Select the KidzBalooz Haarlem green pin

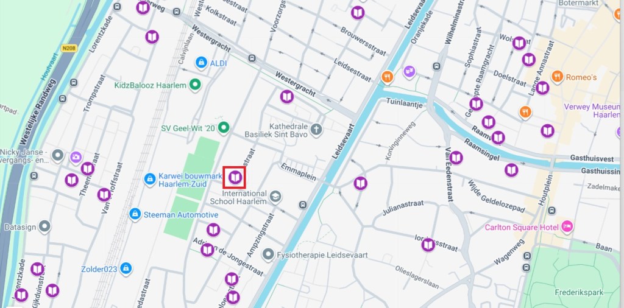[195, 84]
